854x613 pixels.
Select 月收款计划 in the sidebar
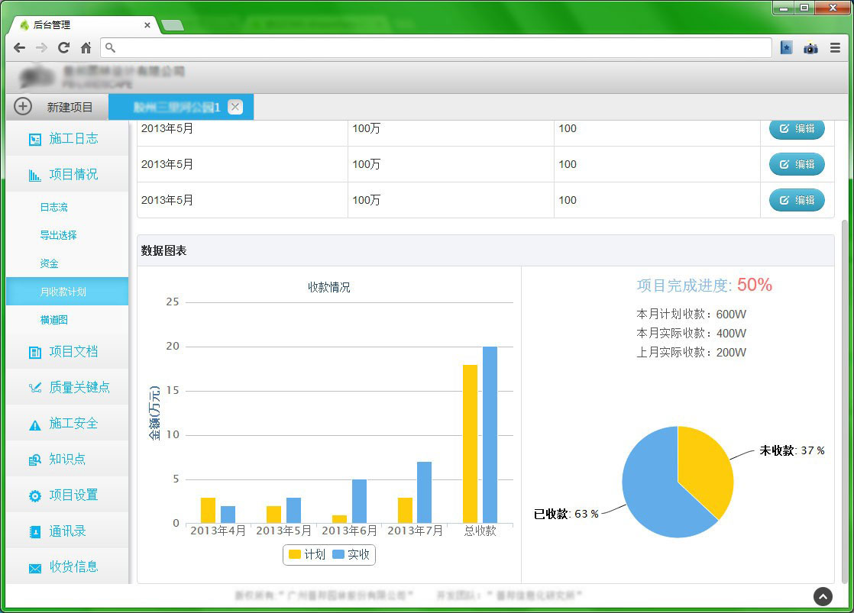click(x=63, y=292)
